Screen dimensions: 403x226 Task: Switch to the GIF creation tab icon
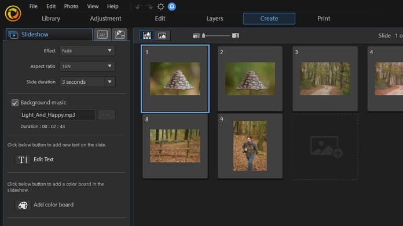(102, 34)
